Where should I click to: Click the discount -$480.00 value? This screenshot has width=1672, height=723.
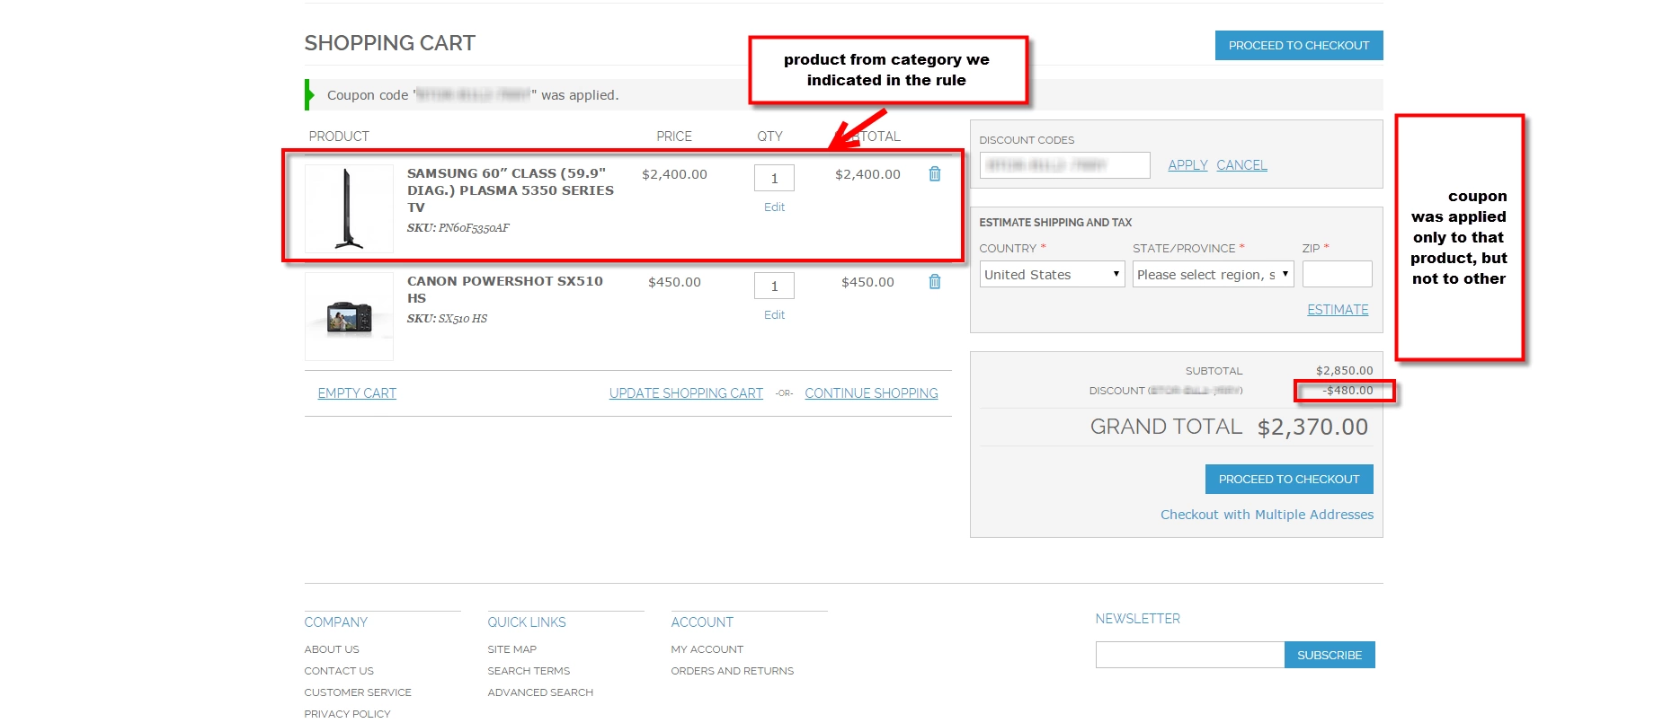click(1347, 391)
